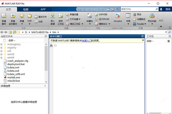Expand the util folder
This screenshot has height=114, width=172.
click(1, 51)
